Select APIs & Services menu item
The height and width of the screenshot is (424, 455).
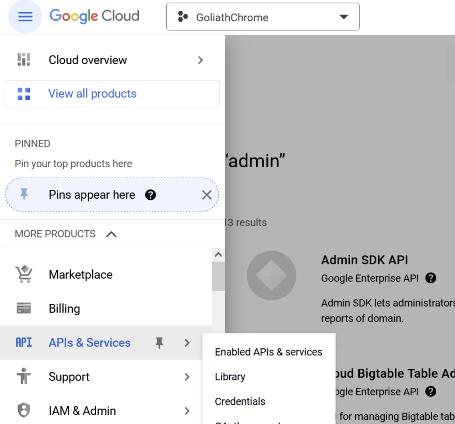tap(101, 343)
